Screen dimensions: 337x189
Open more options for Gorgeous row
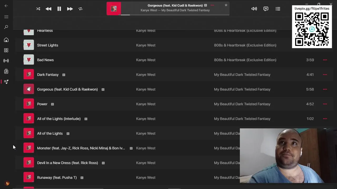coord(325,89)
